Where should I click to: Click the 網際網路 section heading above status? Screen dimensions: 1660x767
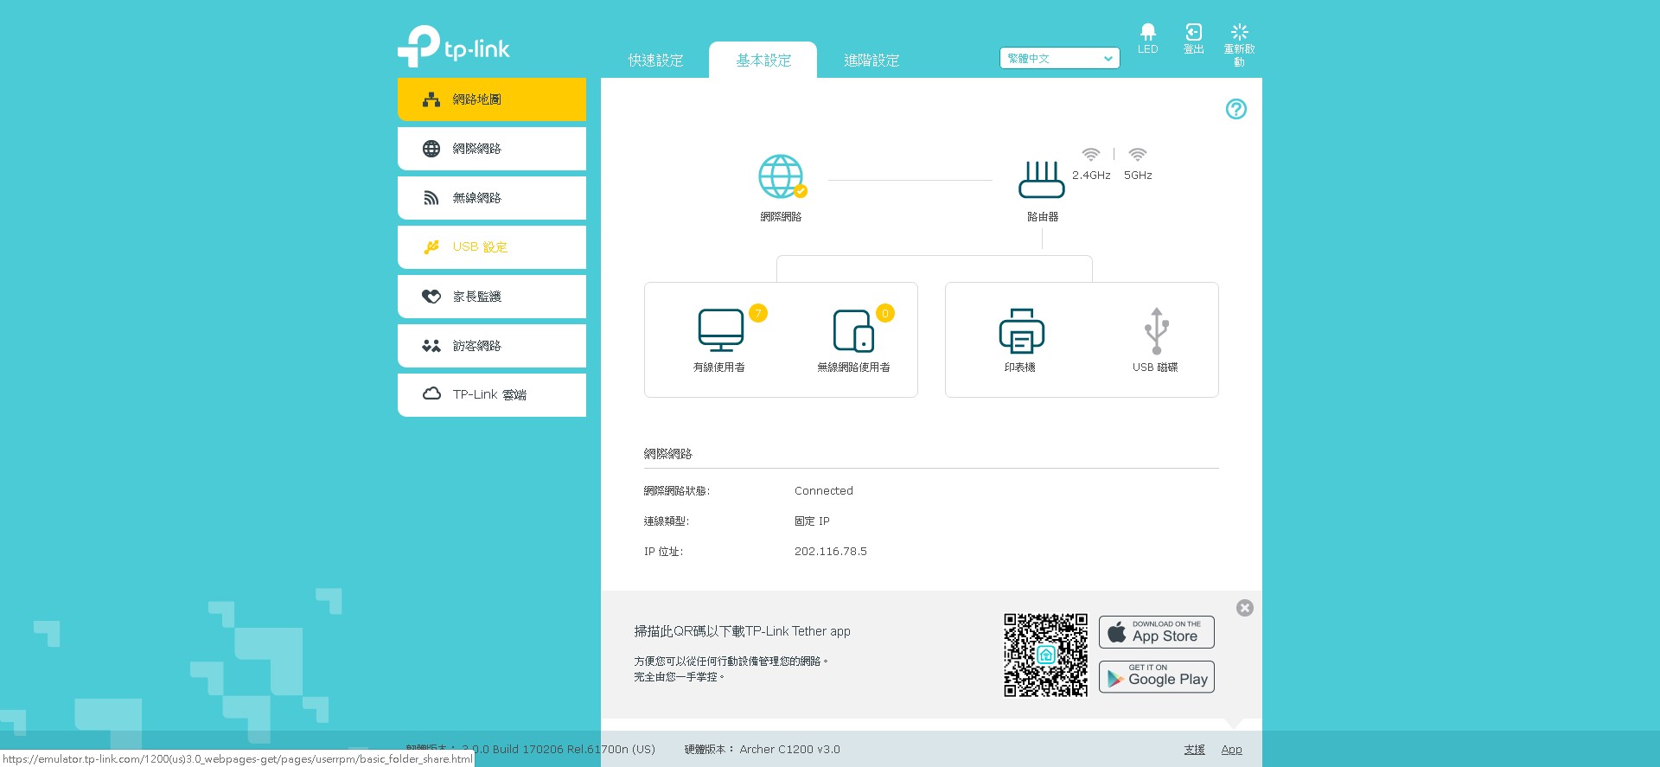667,454
